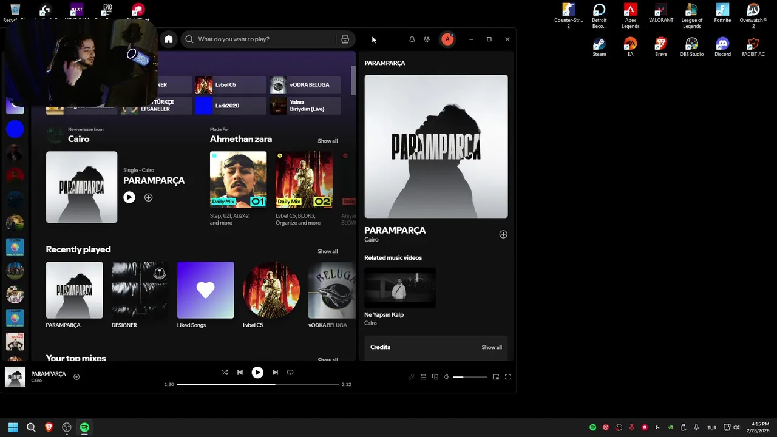Show all Recently played items

coord(328,251)
